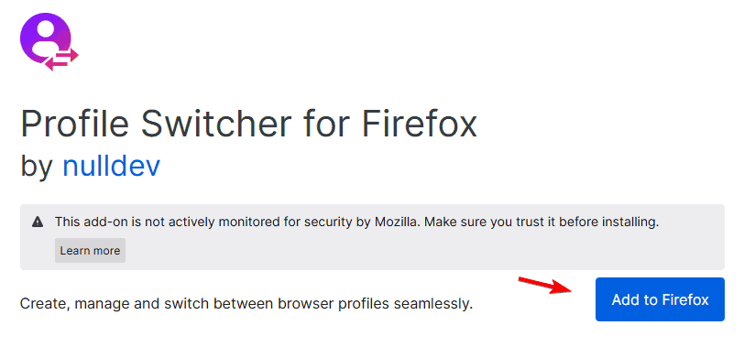Click the pink swap arrows on logo
This screenshot has height=347, width=744.
coord(61,60)
